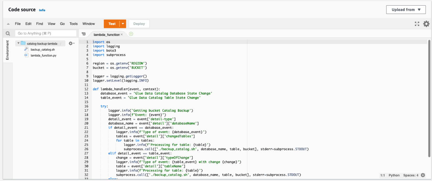
Task: Click the Code source heading
Action: (22, 10)
